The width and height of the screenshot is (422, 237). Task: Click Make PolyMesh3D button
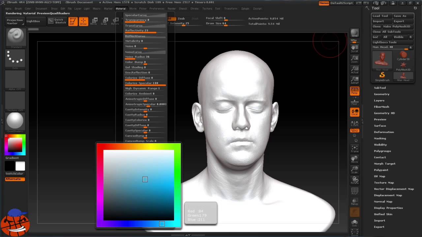point(398,26)
